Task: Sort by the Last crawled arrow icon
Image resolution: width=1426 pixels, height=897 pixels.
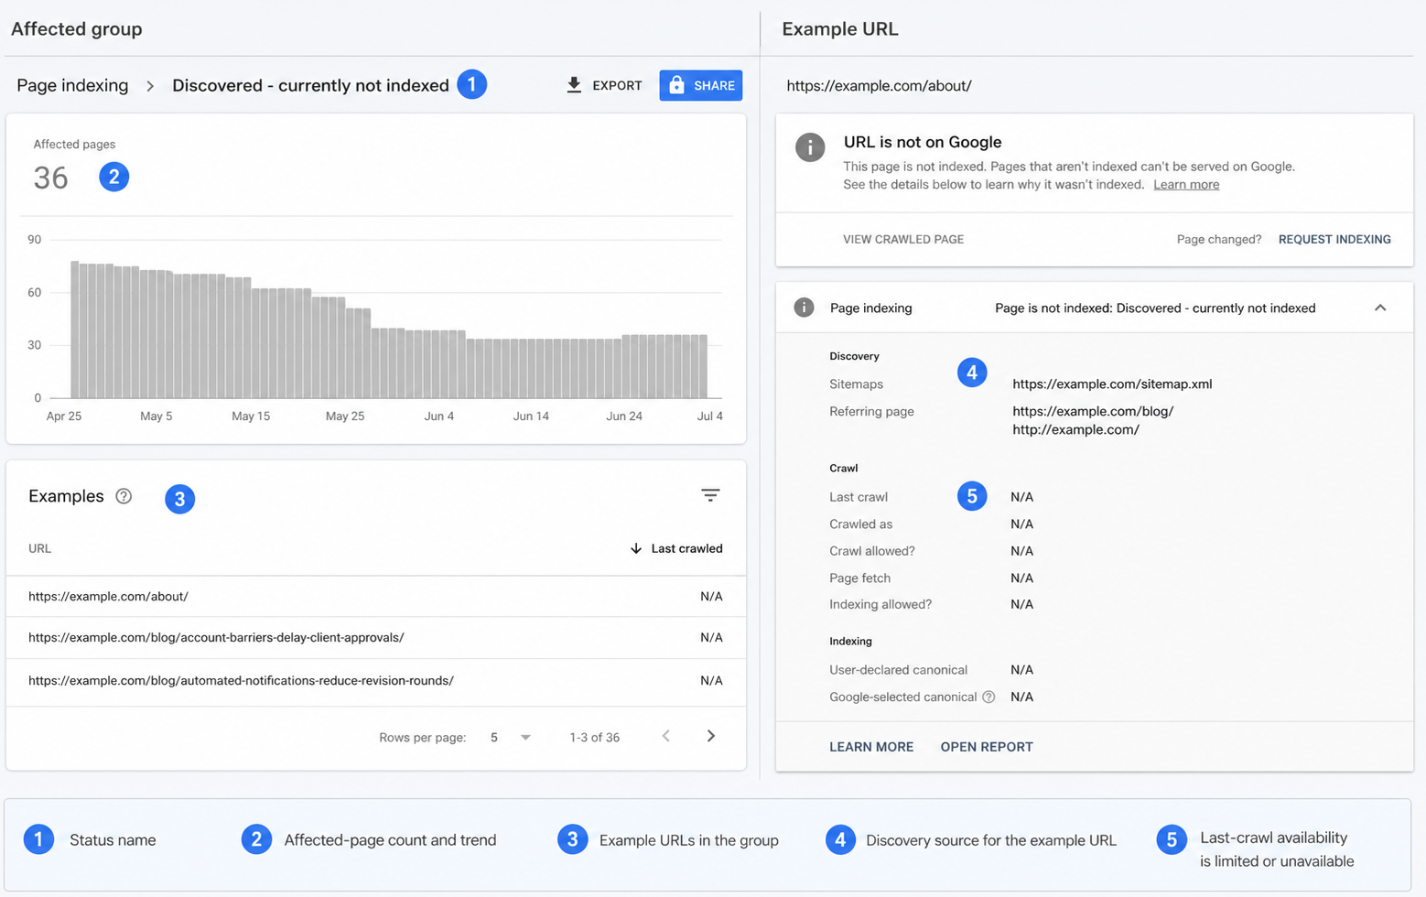Action: 635,548
